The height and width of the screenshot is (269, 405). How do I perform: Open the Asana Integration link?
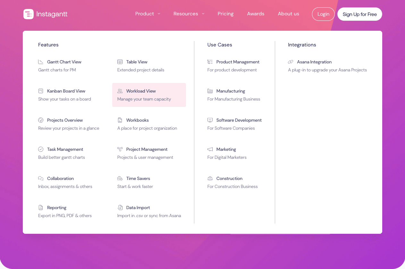pos(314,62)
